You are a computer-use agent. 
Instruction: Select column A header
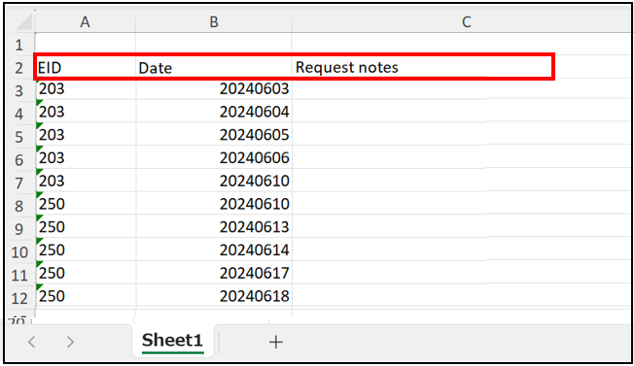(x=85, y=21)
